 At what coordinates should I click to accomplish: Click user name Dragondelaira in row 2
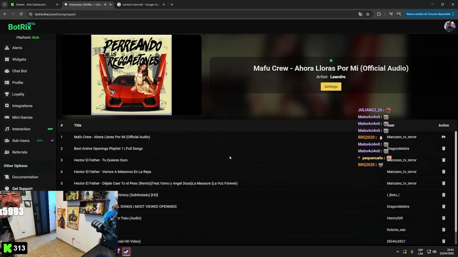click(398, 148)
